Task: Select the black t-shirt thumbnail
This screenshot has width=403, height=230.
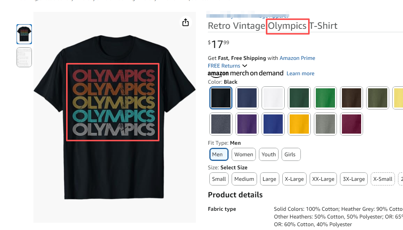Action: point(24,34)
